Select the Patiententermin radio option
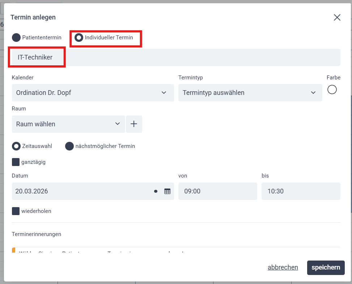 click(16, 38)
